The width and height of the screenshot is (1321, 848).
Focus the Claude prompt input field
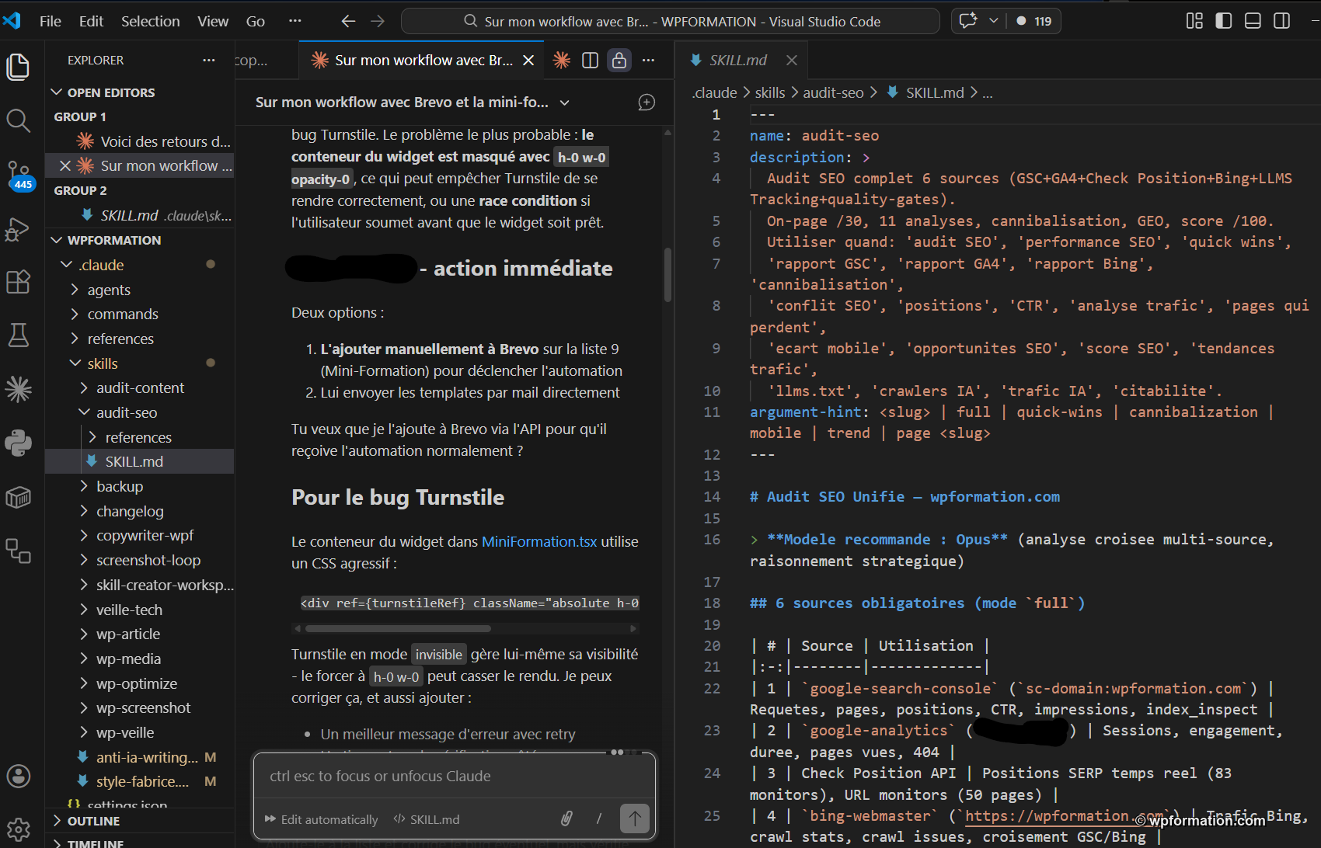click(455, 776)
